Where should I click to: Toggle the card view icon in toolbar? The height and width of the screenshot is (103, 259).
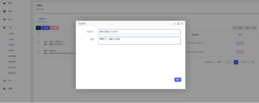(x=234, y=28)
